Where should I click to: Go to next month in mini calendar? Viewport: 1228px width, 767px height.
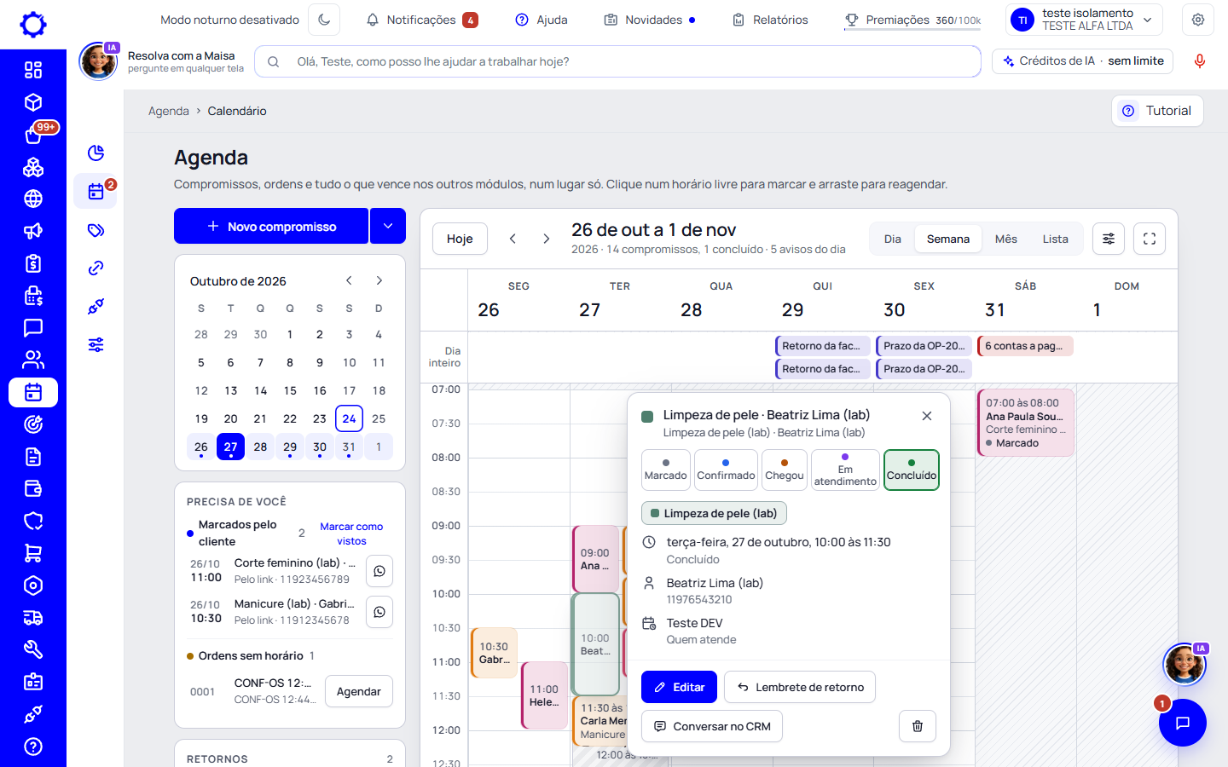379,280
